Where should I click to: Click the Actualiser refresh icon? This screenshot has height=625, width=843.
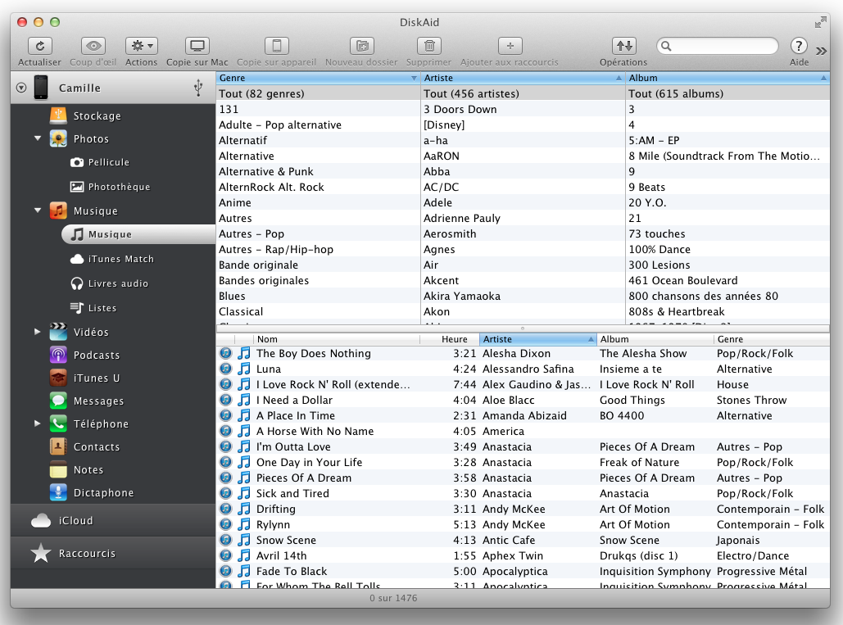coord(40,47)
